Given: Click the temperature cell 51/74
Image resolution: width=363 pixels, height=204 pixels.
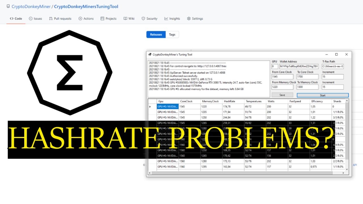Looking at the screenshot, I should click(255, 112).
